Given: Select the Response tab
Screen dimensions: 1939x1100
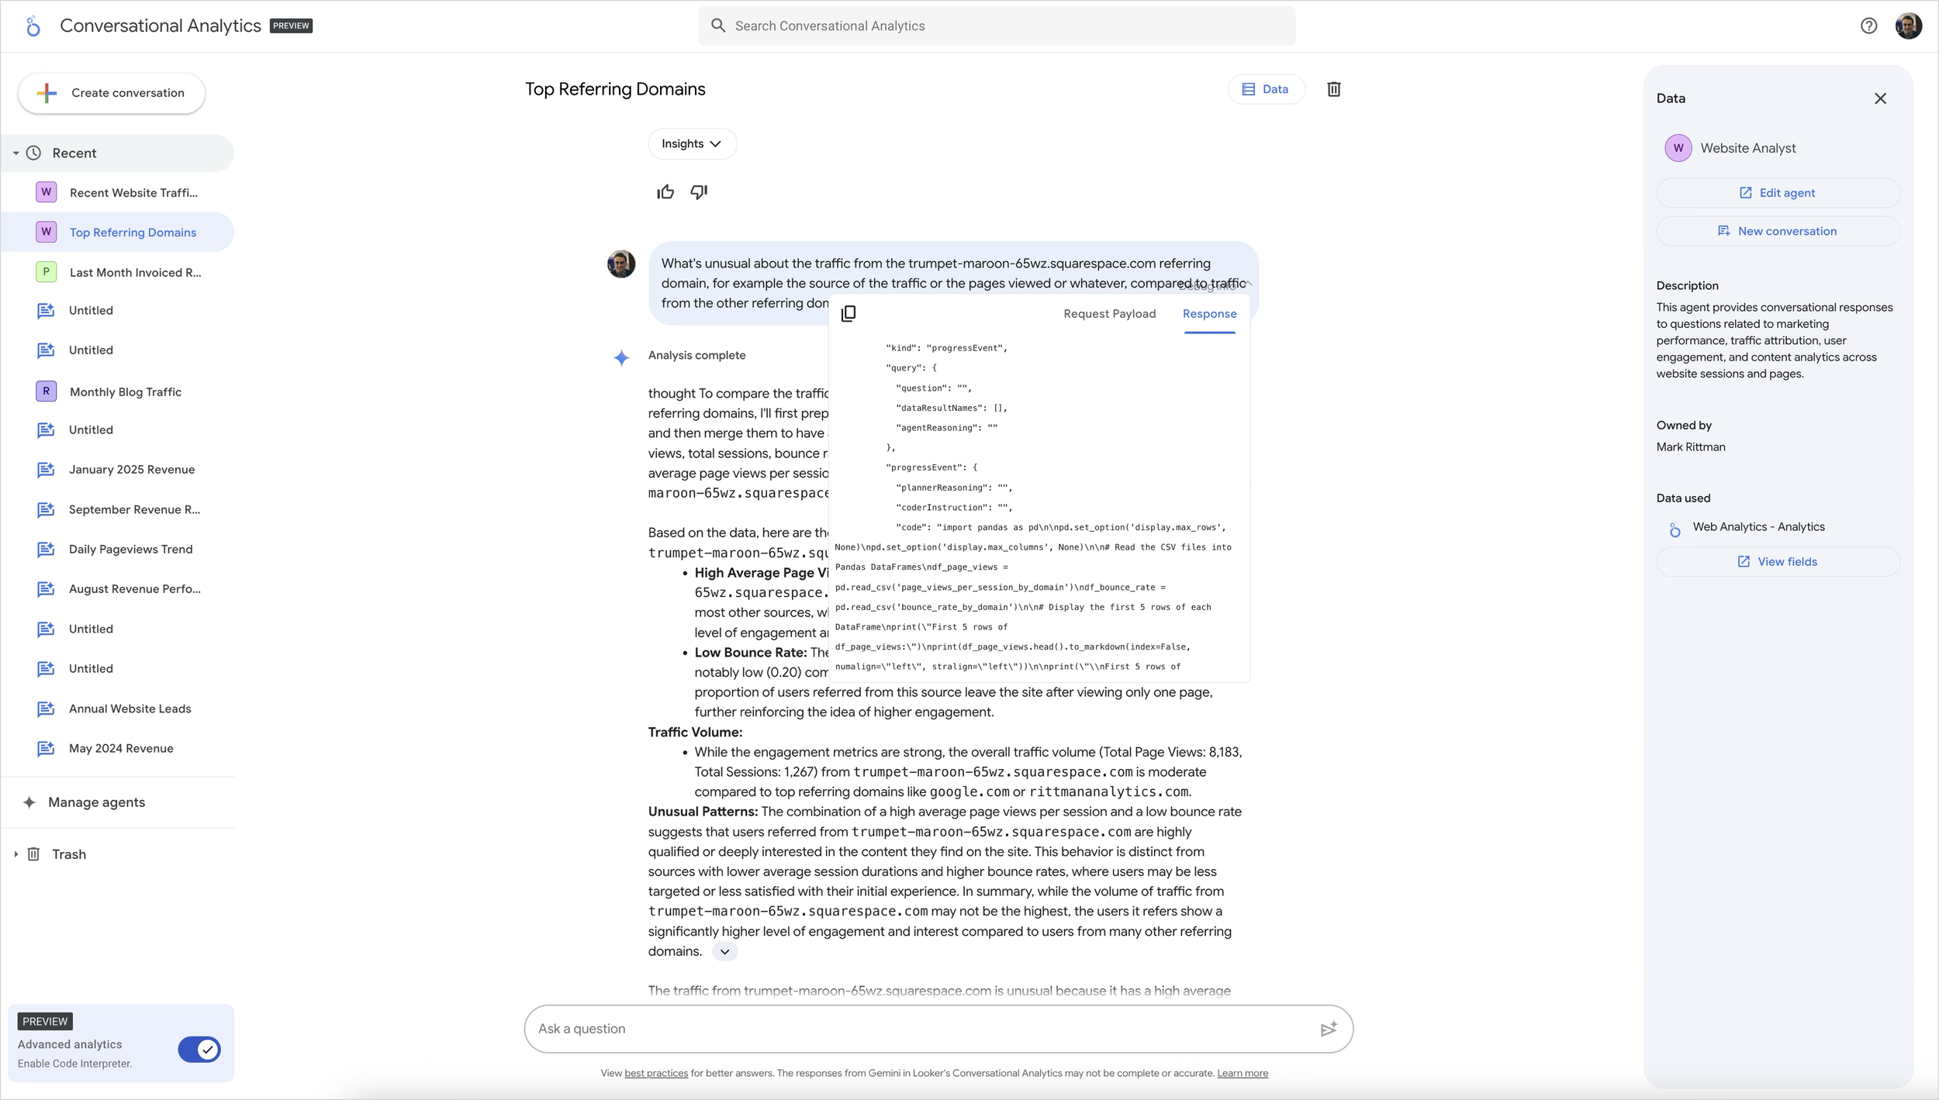Looking at the screenshot, I should click(1209, 314).
